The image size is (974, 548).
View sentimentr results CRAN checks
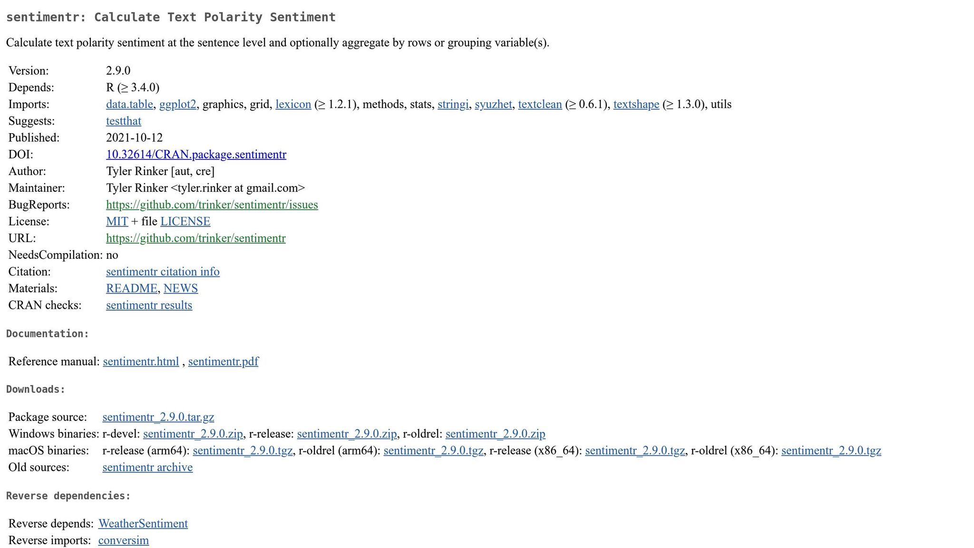point(149,305)
